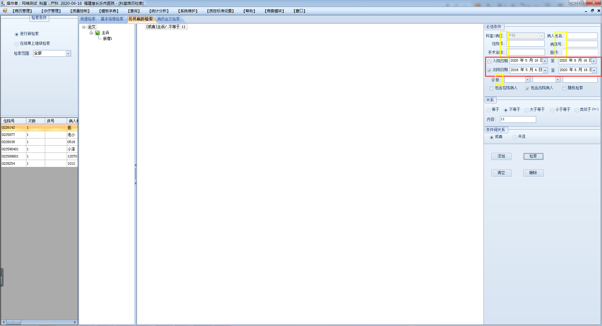Open the 模板字典 menu
This screenshot has width=602, height=326.
[109, 11]
